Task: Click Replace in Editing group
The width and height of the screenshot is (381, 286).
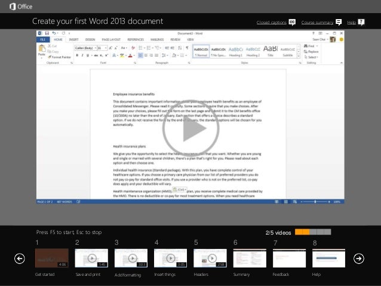Action: 311,51
